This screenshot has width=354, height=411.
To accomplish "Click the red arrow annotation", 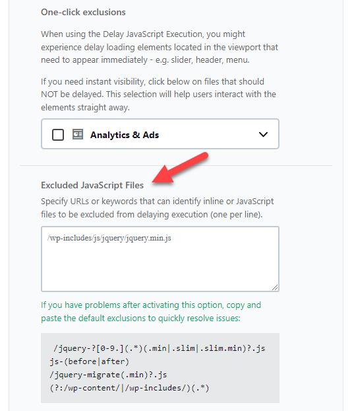I will [180, 167].
